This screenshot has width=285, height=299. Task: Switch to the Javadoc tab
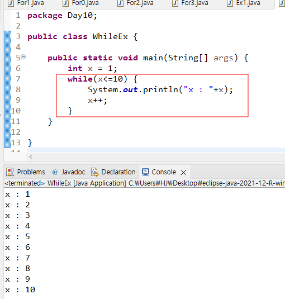click(x=68, y=172)
